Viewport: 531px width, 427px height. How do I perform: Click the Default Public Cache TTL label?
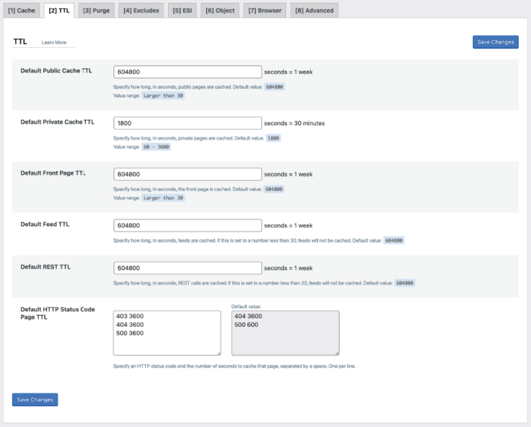[56, 70]
